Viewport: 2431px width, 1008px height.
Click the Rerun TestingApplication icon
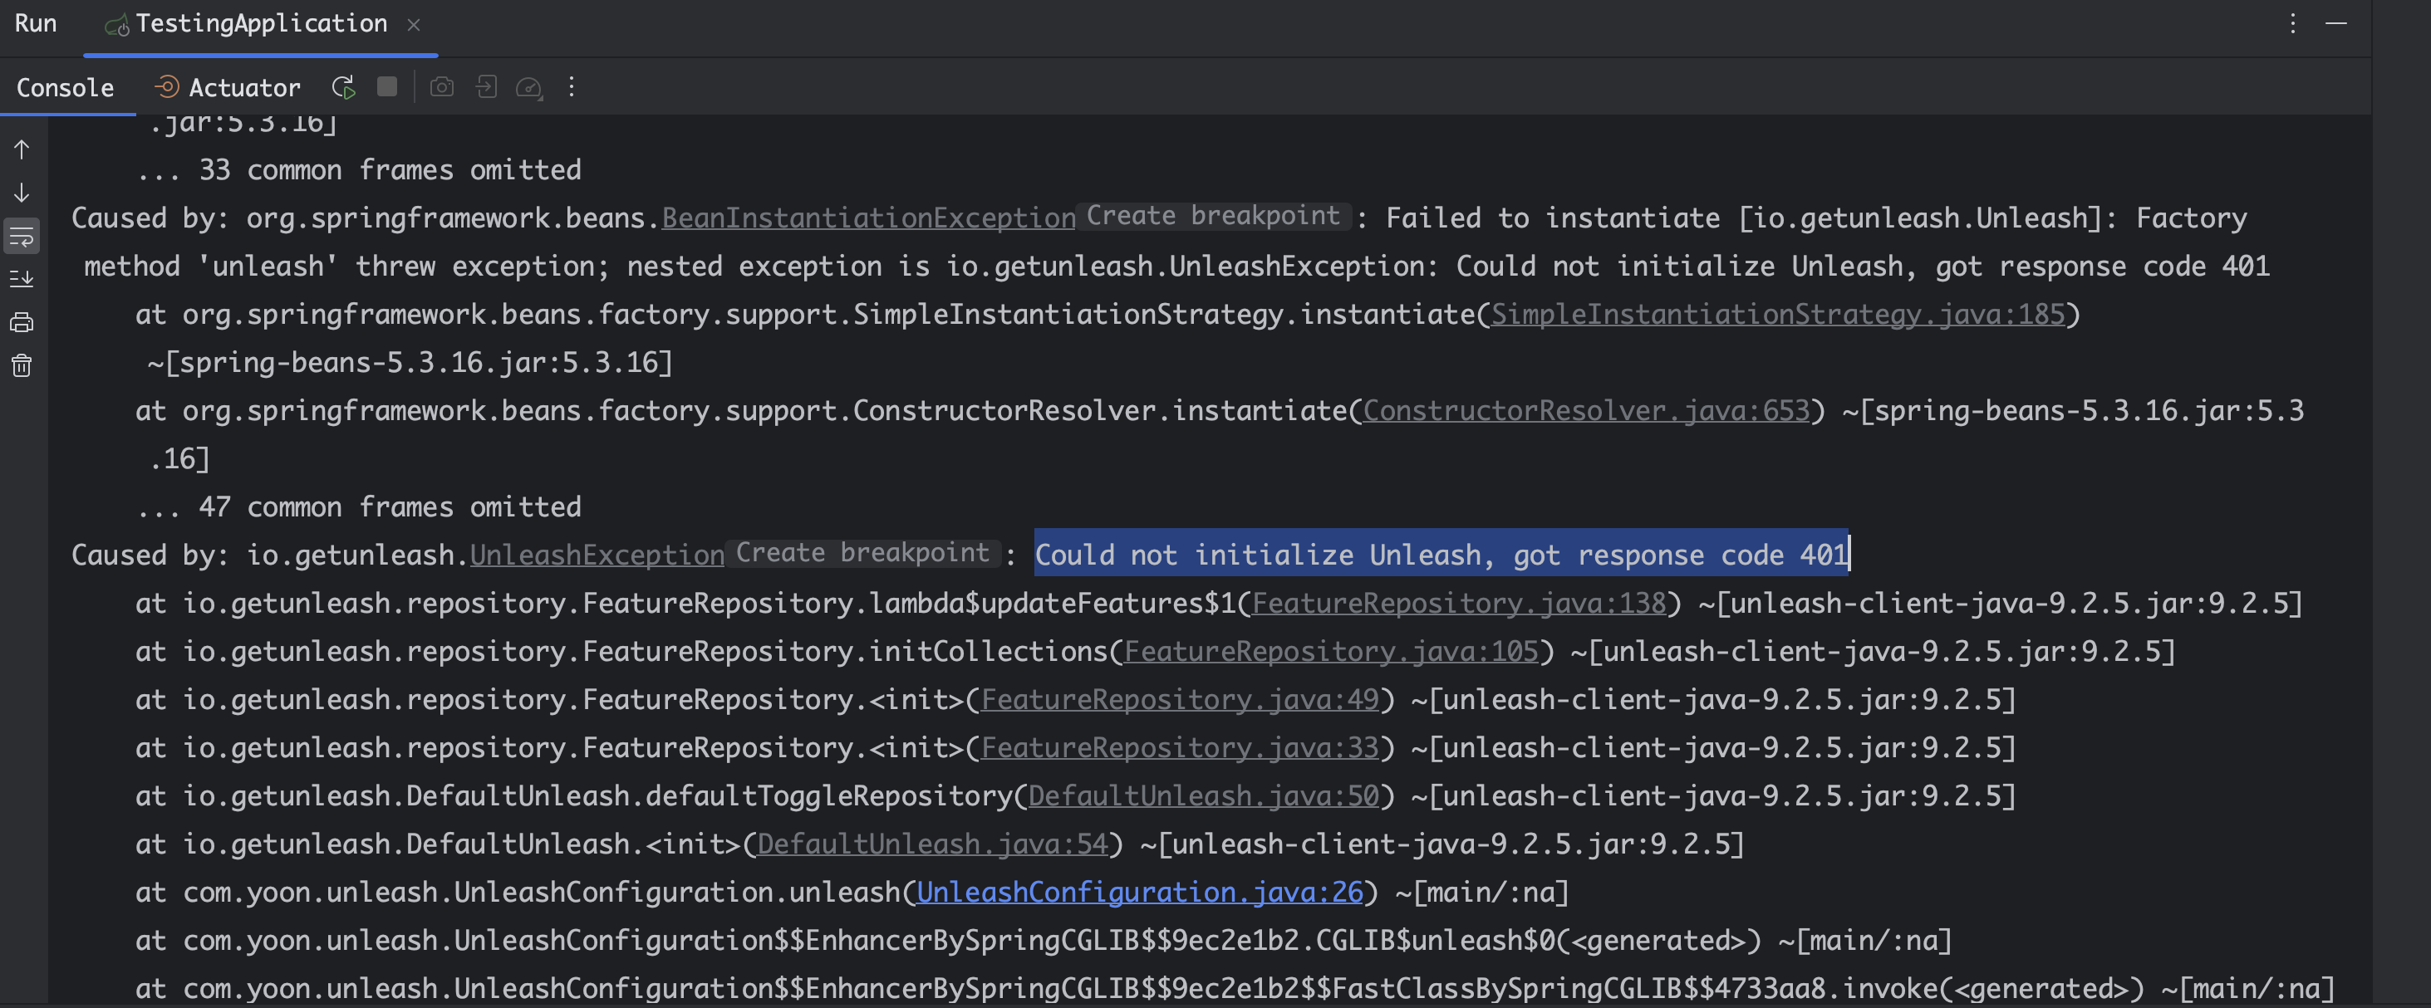pos(343,88)
